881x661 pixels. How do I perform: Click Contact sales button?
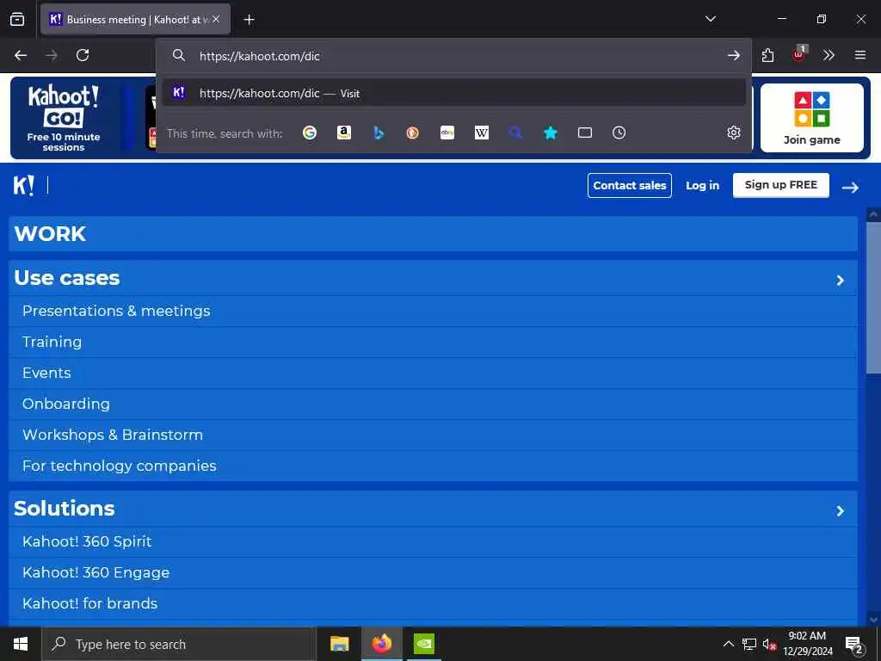point(629,186)
